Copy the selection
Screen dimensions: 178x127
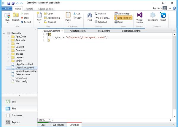pyautogui.click(x=77, y=18)
